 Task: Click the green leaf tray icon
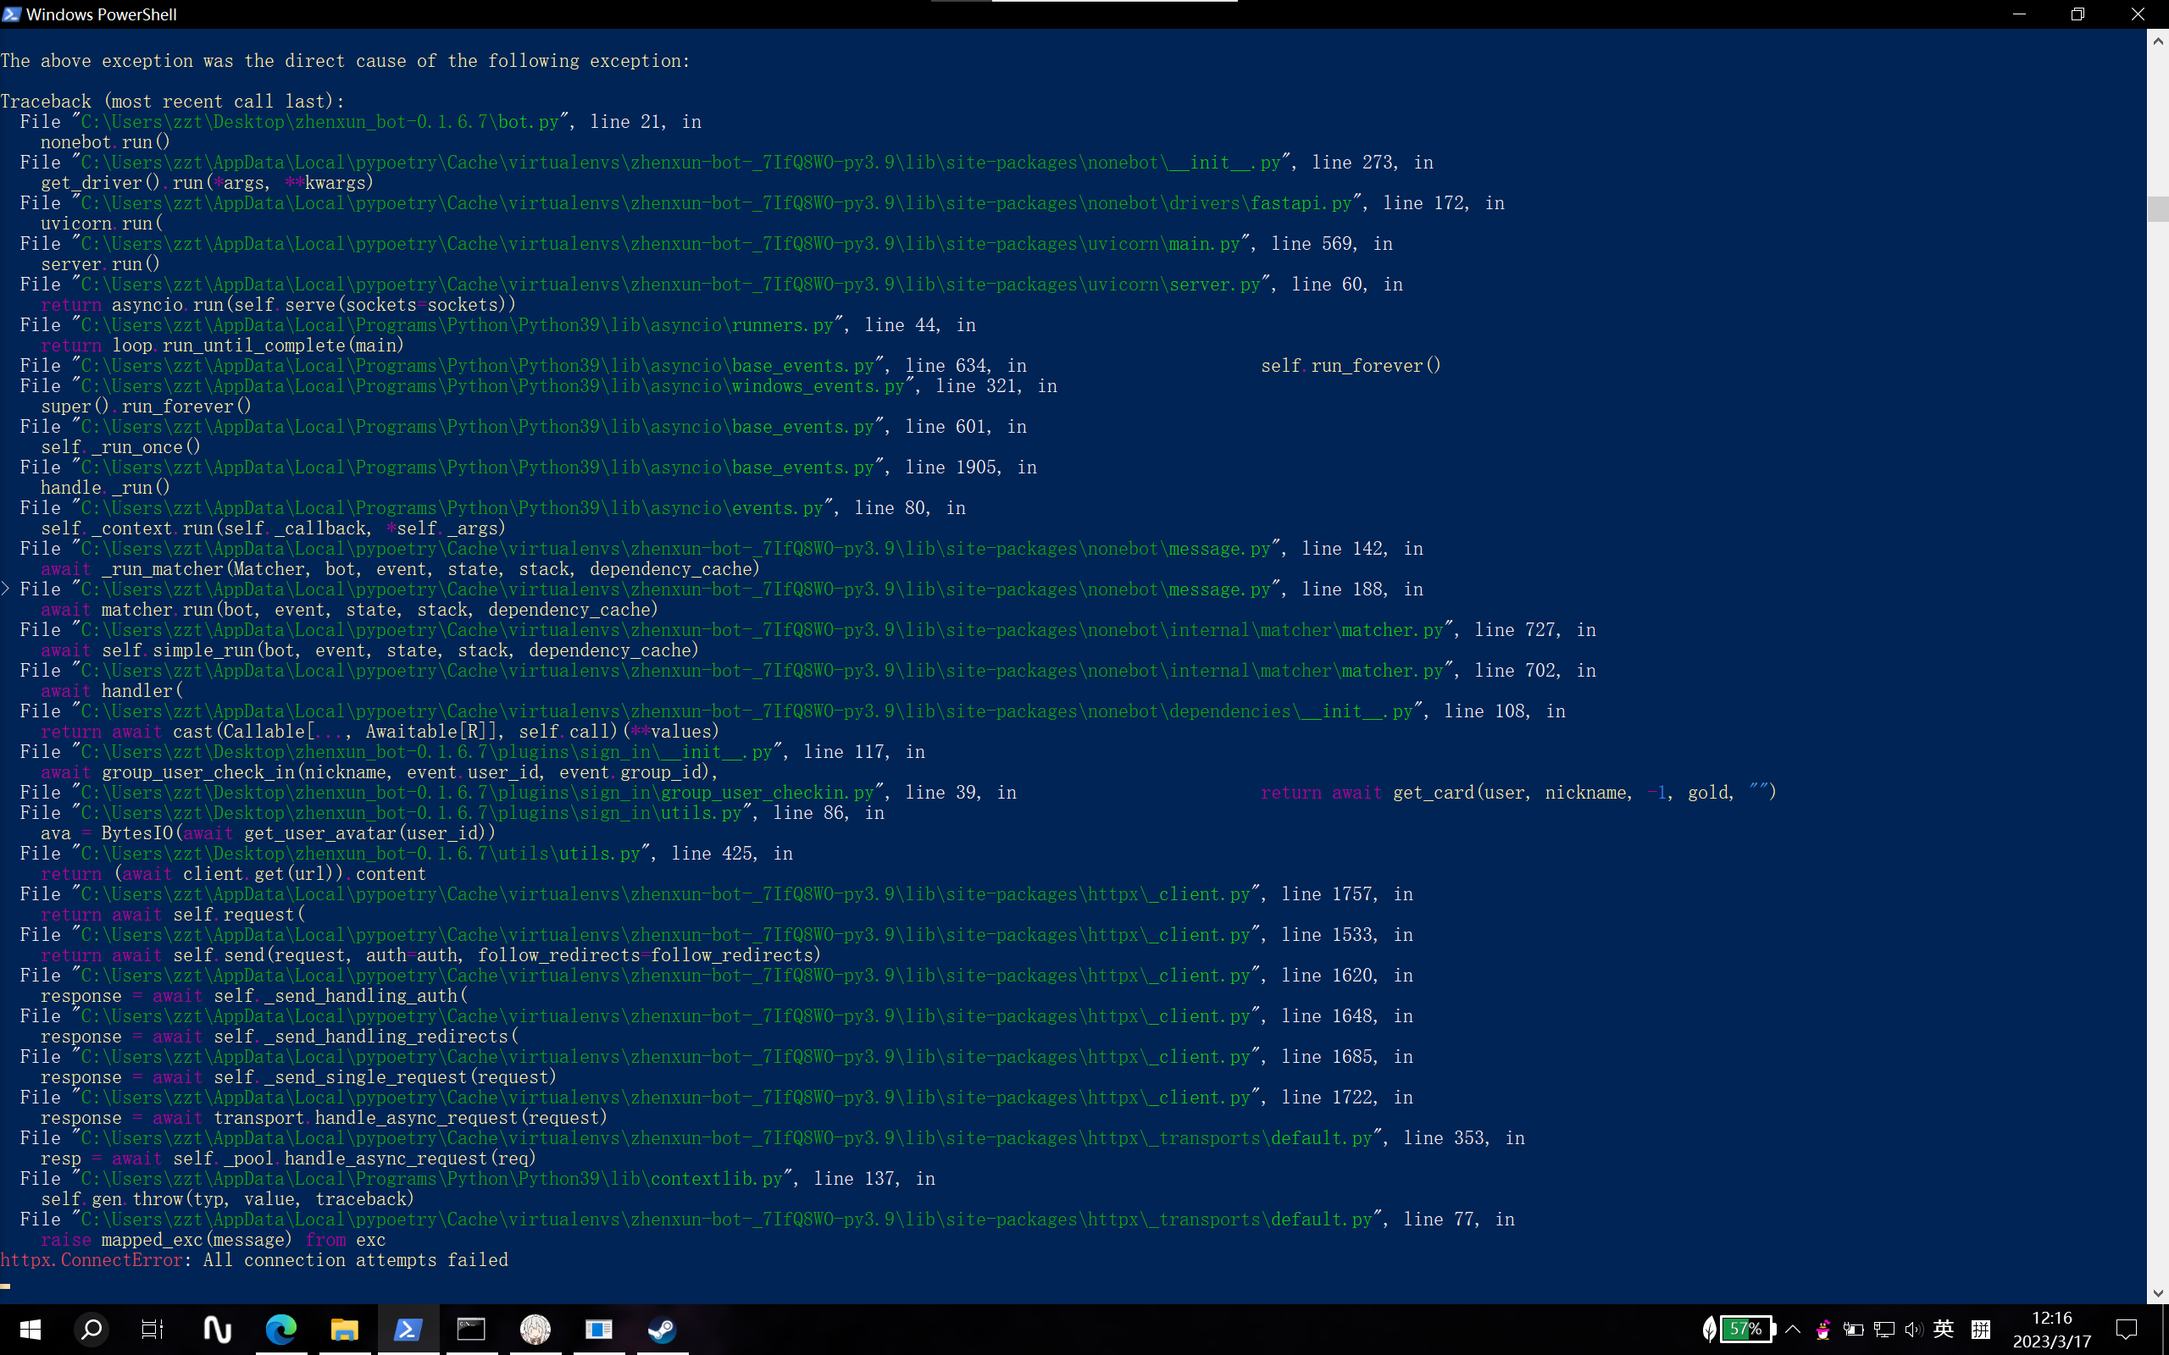point(1709,1329)
